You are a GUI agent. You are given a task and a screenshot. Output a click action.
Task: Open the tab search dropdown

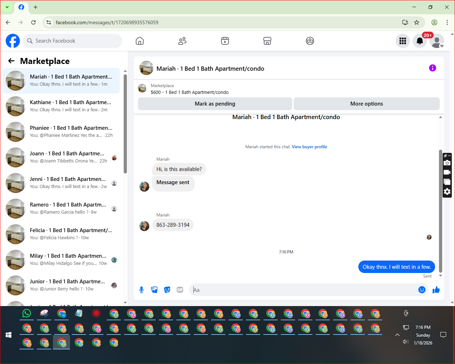click(7, 7)
